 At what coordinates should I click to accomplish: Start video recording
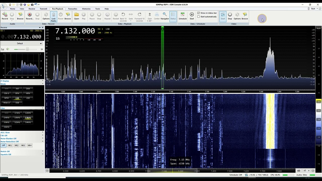[223, 16]
